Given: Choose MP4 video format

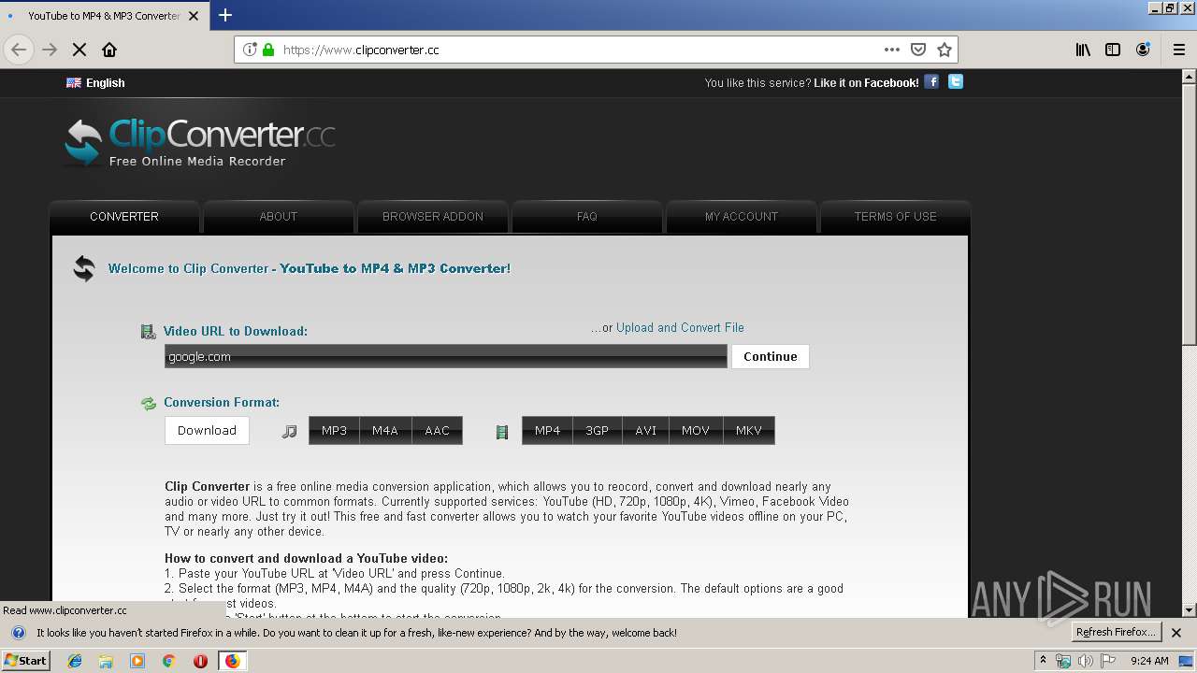Looking at the screenshot, I should 547,430.
